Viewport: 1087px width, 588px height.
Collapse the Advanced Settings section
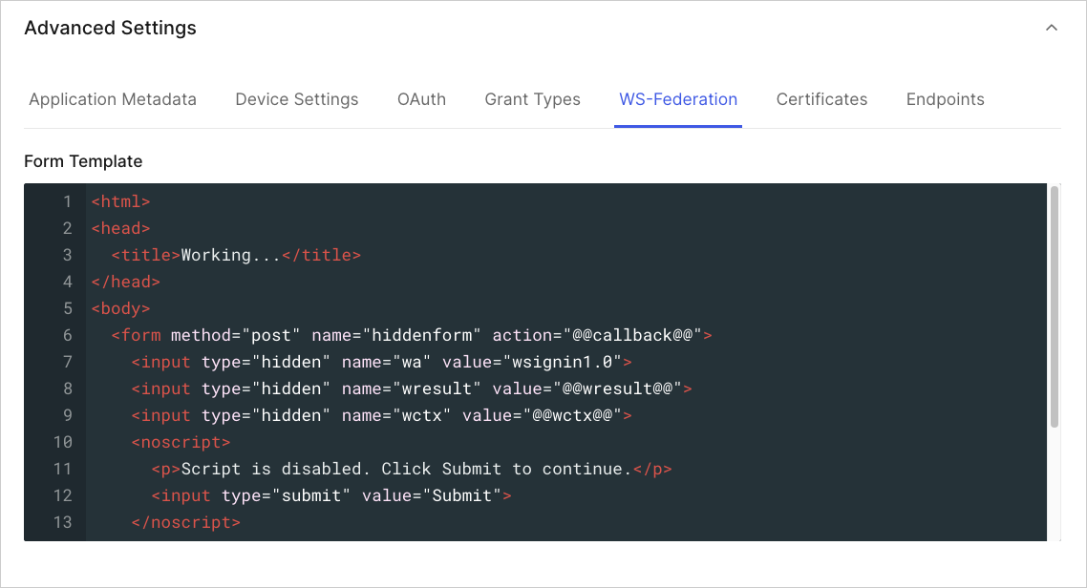(x=1051, y=28)
